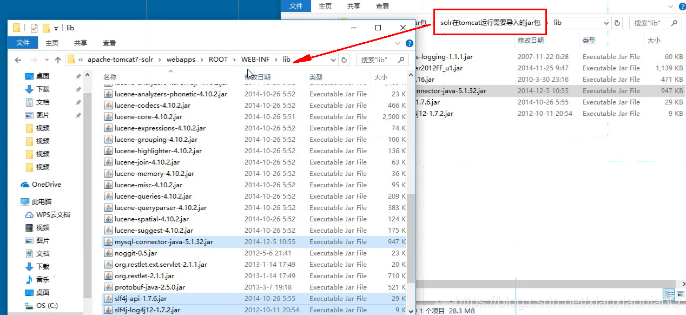Click New Folder icon in lib title bar
The image size is (686, 315).
click(x=46, y=28)
